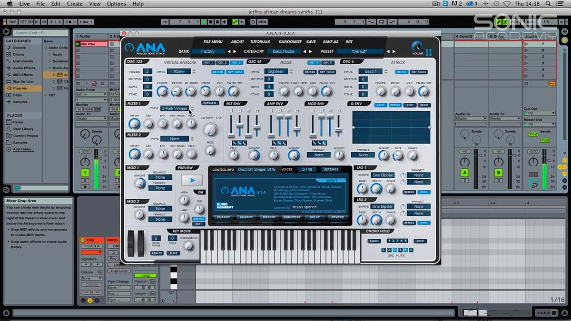Open ANA Settings button

[331, 169]
